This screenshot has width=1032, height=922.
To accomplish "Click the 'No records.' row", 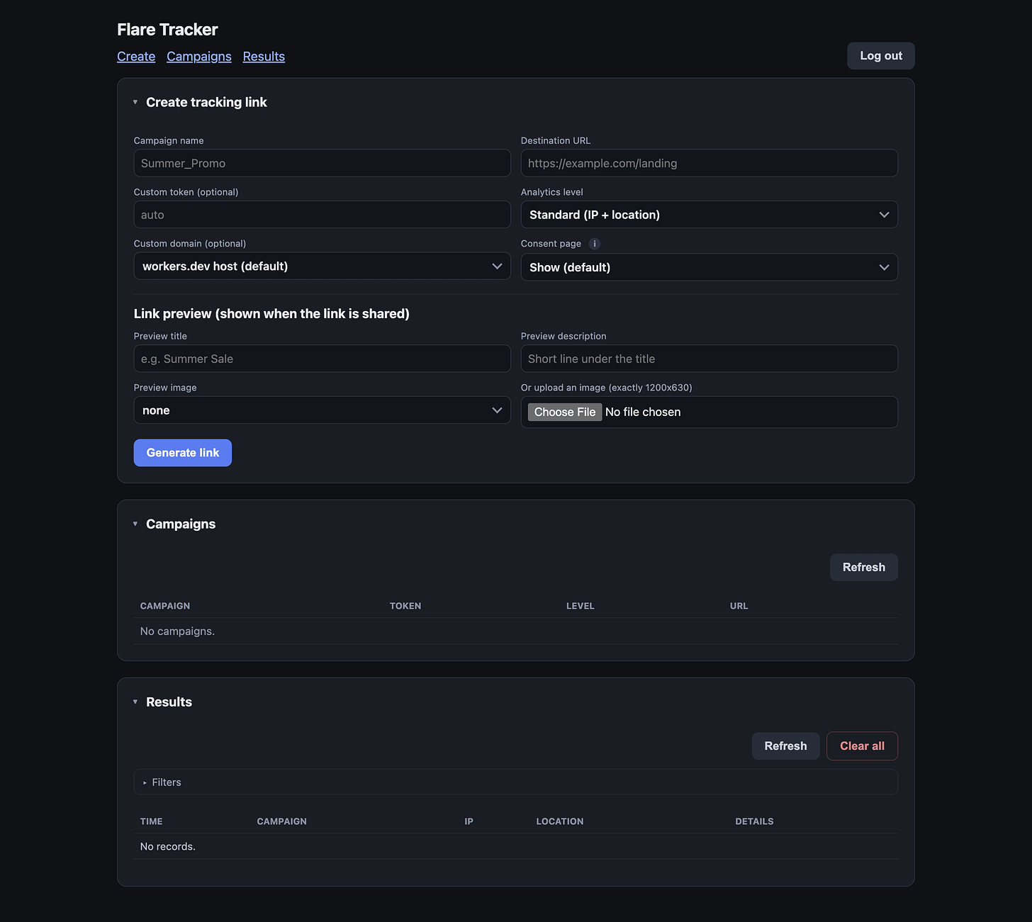I will click(516, 847).
